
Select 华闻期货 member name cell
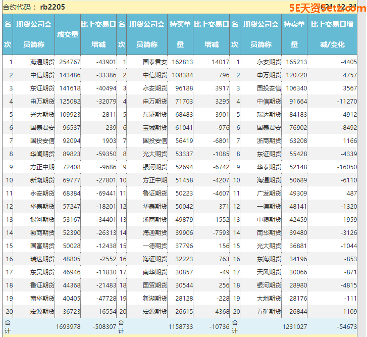(x=41, y=154)
